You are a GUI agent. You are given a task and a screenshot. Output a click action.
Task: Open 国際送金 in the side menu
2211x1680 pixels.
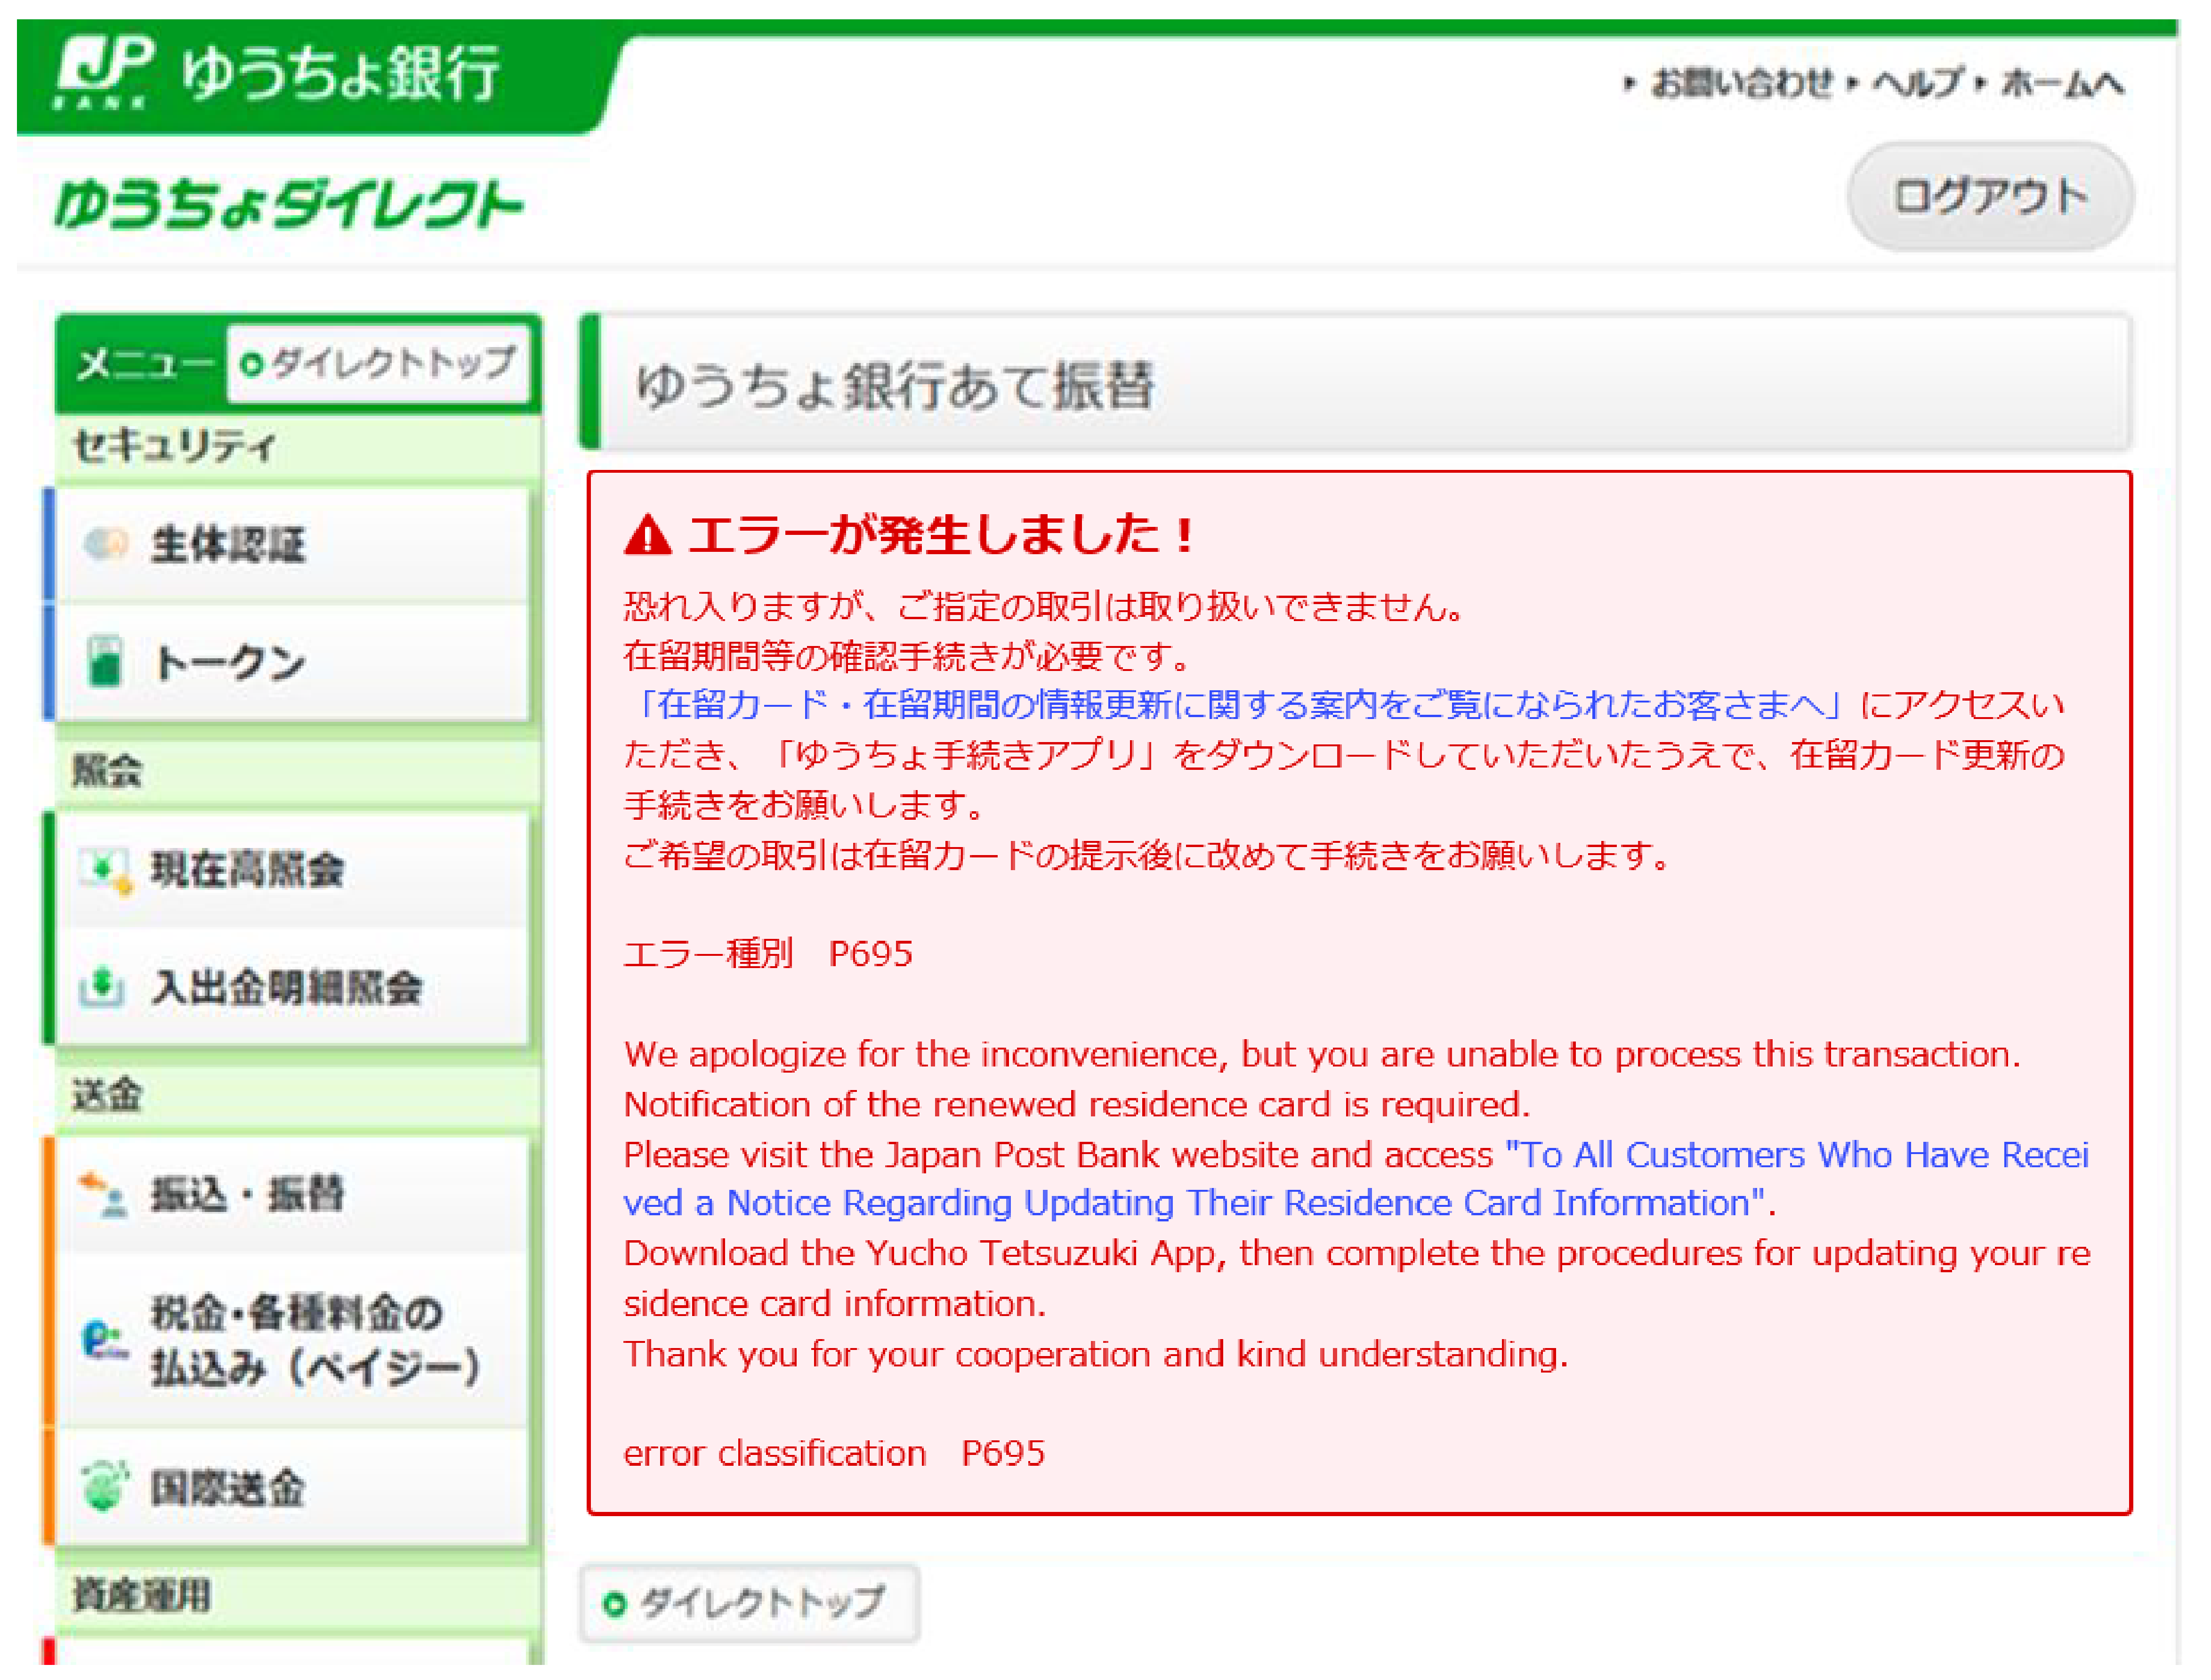(292, 1489)
